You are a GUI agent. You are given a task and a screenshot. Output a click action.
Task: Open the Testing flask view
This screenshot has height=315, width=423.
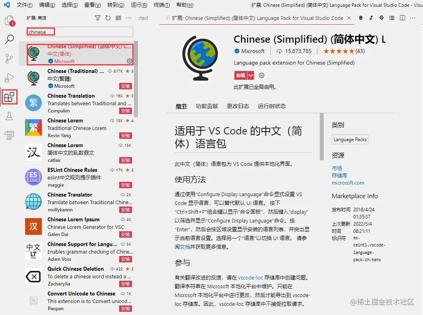point(9,116)
